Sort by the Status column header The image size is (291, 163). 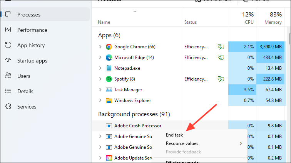pos(191,22)
